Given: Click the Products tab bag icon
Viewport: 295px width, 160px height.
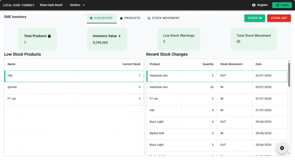Looking at the screenshot, I should point(121,18).
